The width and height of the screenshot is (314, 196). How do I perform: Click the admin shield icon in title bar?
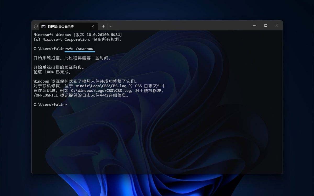click(36, 26)
